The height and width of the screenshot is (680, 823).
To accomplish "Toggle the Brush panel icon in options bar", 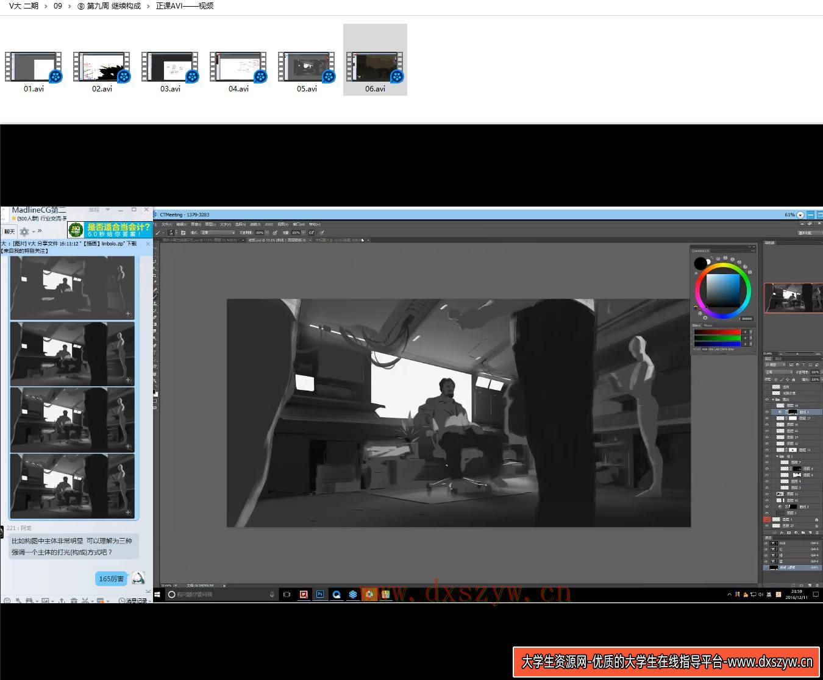I will click(183, 232).
